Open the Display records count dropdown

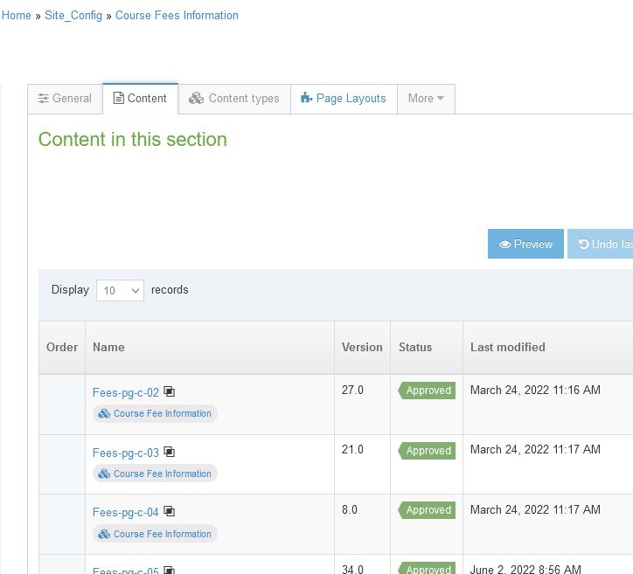click(120, 290)
